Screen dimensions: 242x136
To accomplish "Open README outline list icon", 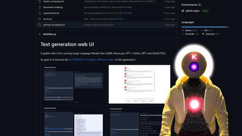I will (39, 34).
